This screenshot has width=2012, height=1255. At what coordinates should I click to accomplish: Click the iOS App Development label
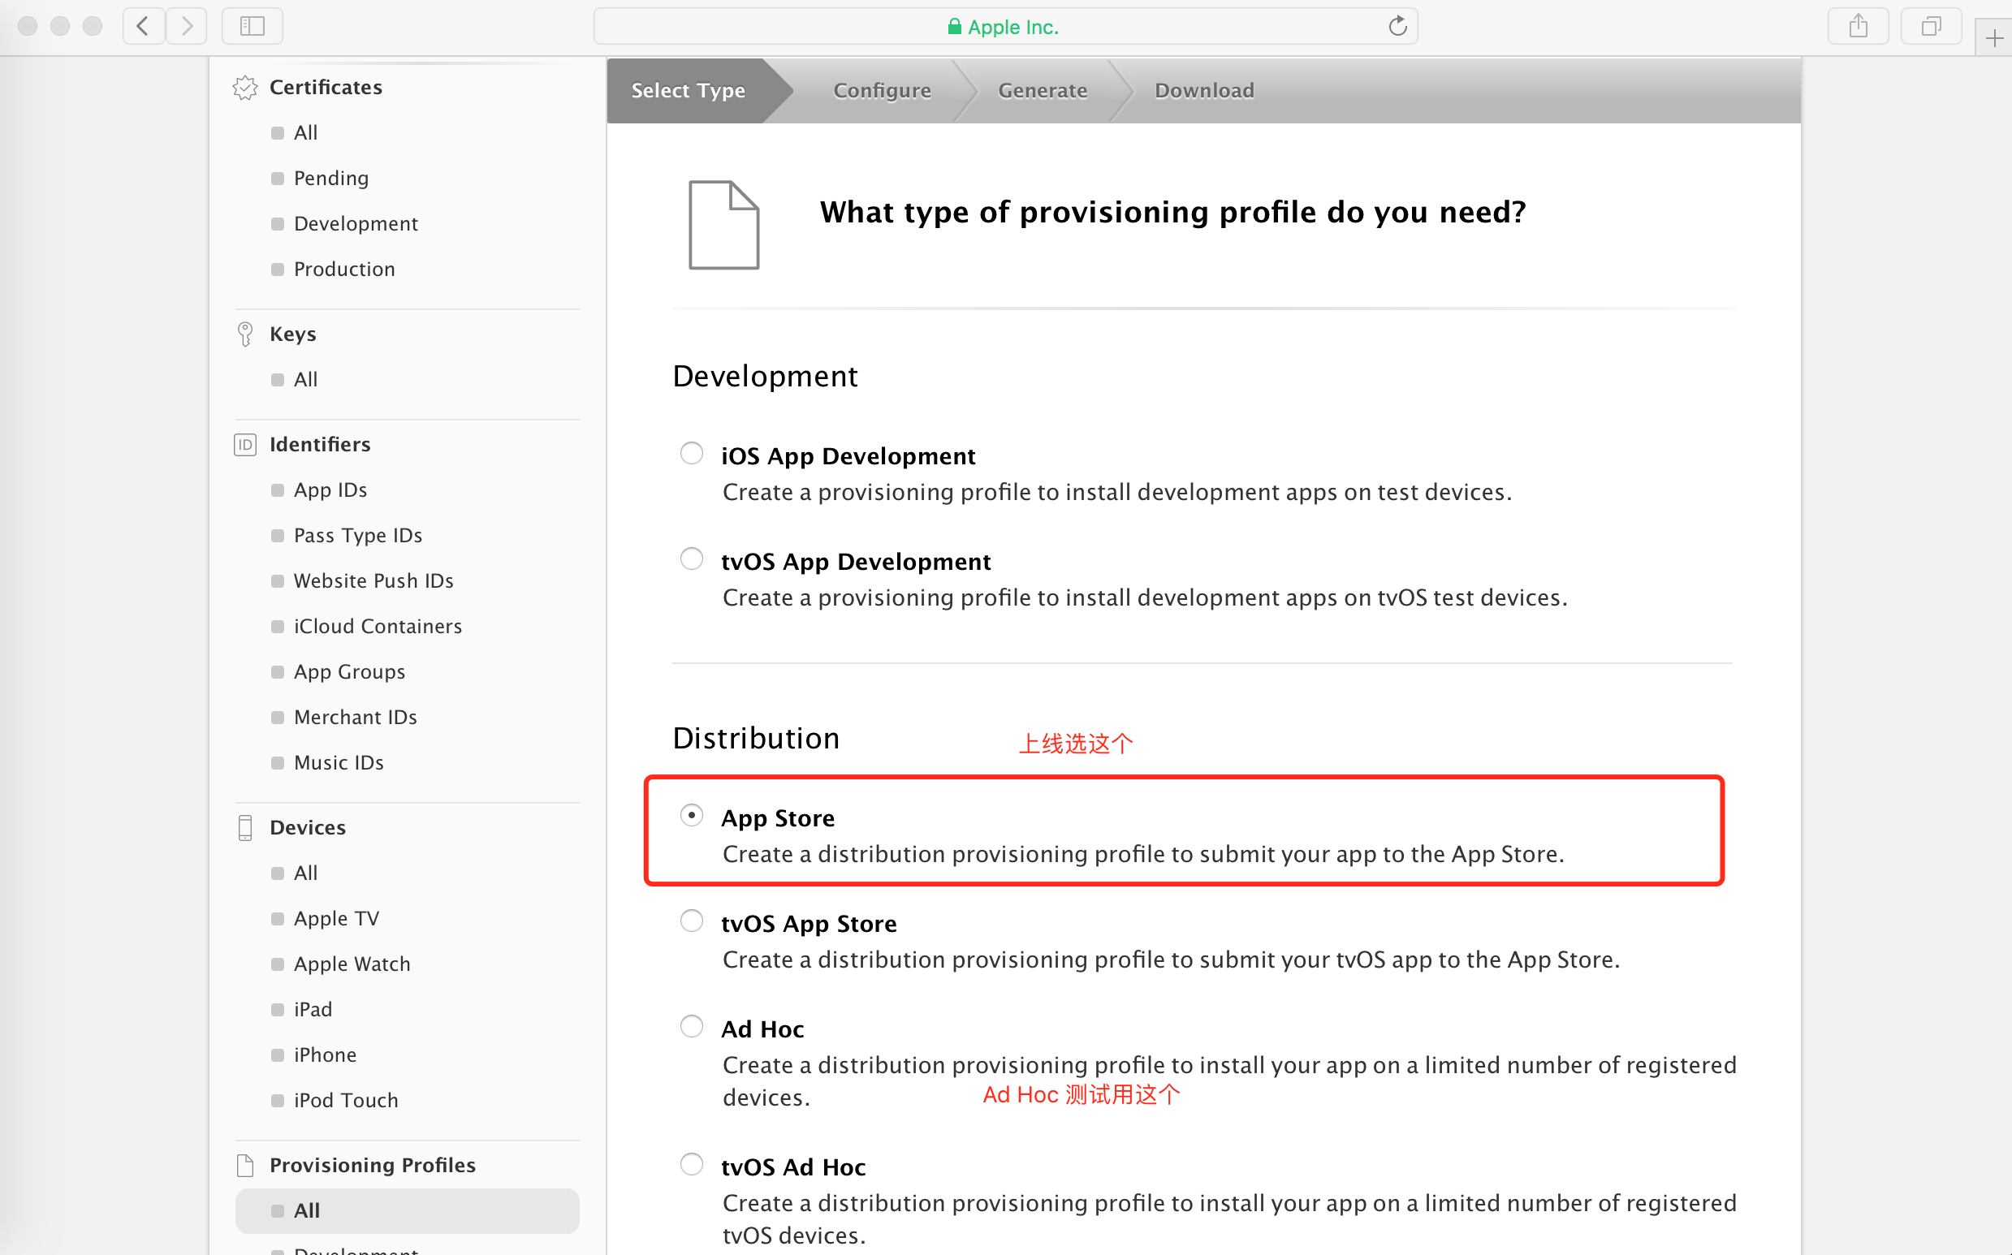[848, 456]
